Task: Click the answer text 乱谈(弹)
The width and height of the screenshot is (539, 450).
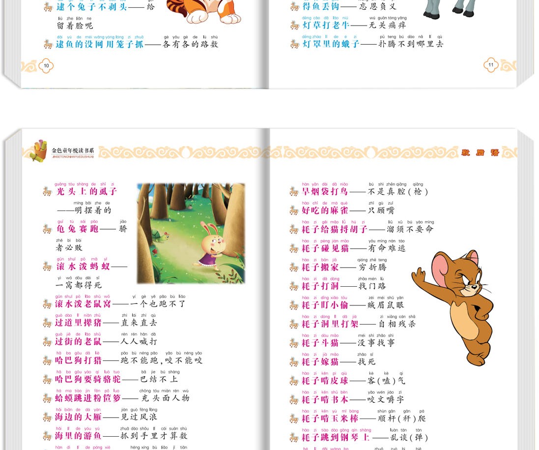Action: pyautogui.click(x=409, y=437)
